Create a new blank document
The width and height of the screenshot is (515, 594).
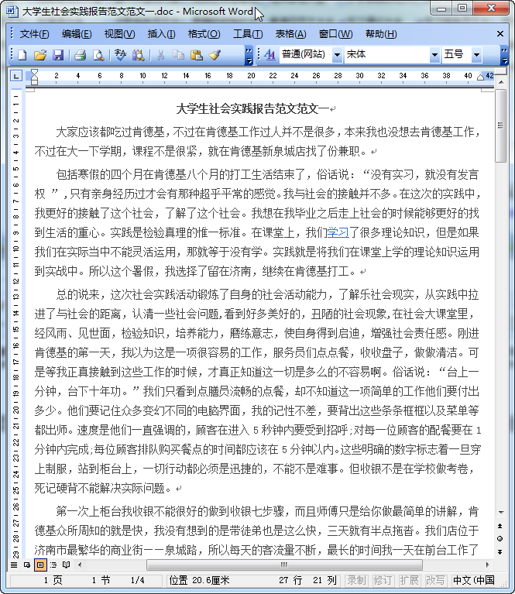(22, 55)
